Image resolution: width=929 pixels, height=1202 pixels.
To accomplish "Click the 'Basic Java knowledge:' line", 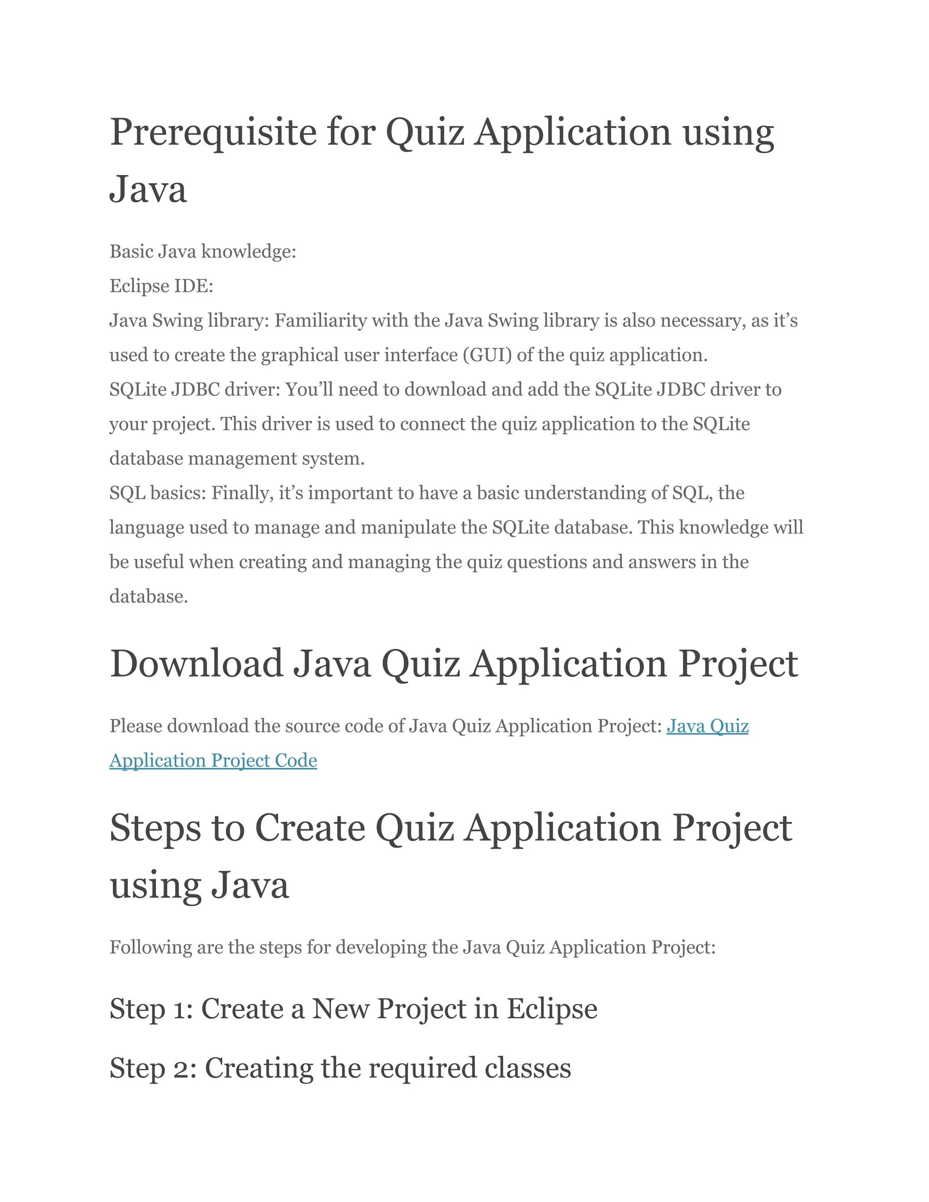I will (202, 252).
